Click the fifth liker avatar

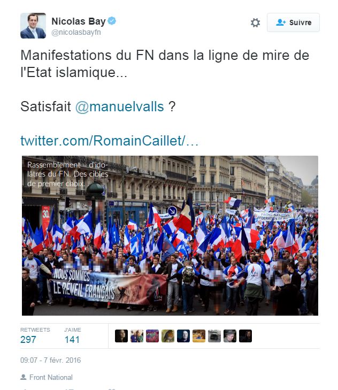(183, 336)
